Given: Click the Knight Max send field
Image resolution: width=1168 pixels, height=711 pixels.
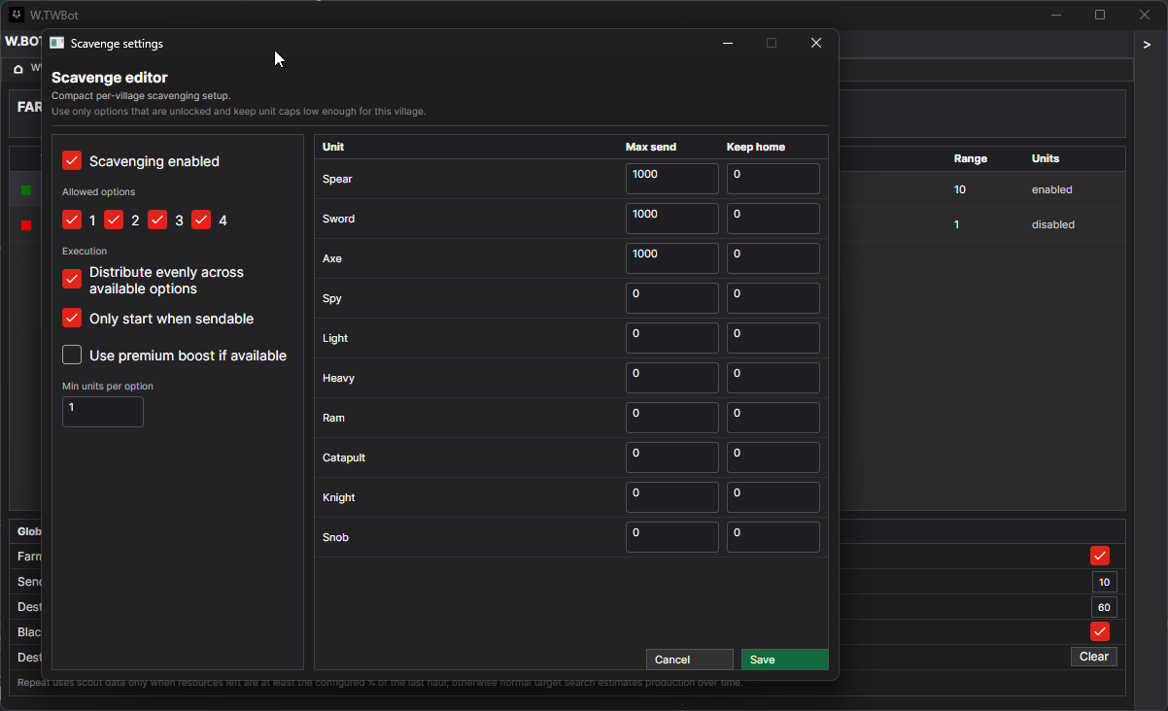Looking at the screenshot, I should coord(672,497).
